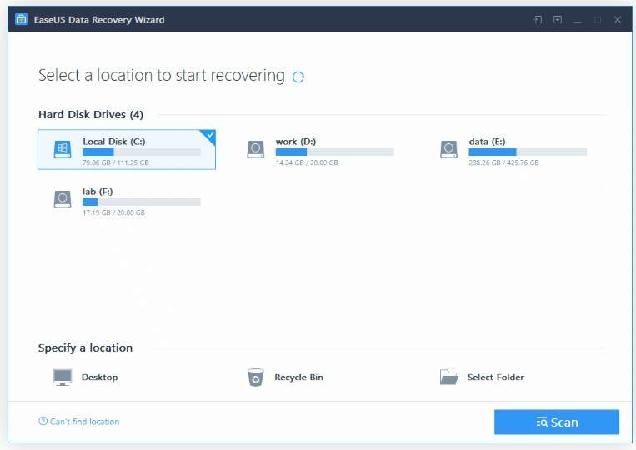This screenshot has height=450, width=636.
Task: Click the 14.24 GB / 20.00 GB text
Action: pos(307,162)
